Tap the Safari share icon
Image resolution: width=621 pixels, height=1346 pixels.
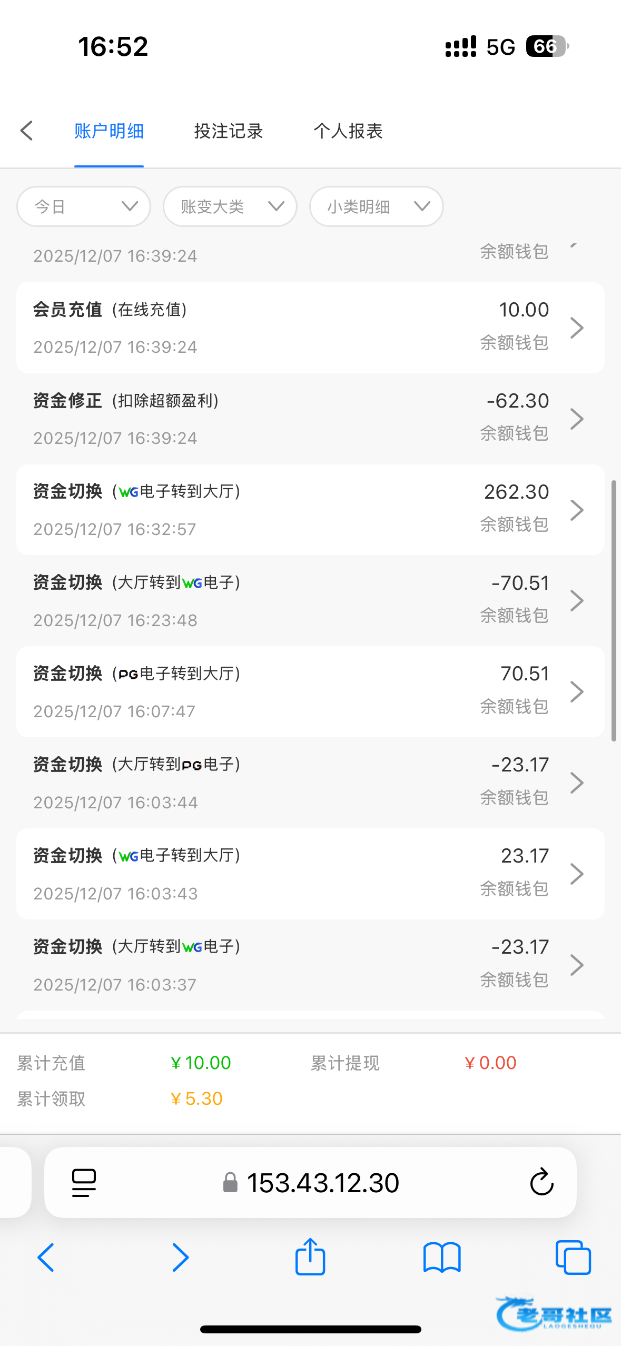pyautogui.click(x=310, y=1257)
